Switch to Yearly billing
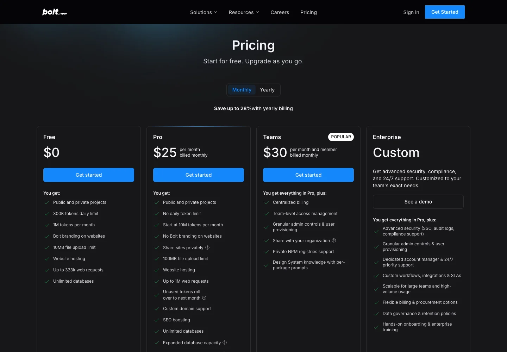 pyautogui.click(x=267, y=90)
